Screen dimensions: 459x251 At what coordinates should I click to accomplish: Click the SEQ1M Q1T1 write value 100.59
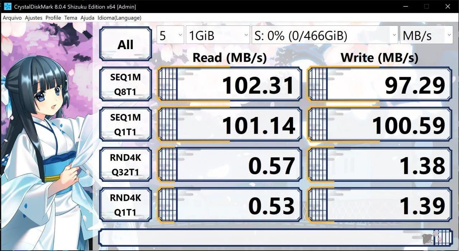[380, 125]
